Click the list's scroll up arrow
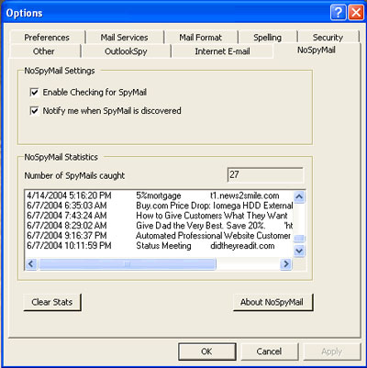Screen dimensions: 367x368 299,196
